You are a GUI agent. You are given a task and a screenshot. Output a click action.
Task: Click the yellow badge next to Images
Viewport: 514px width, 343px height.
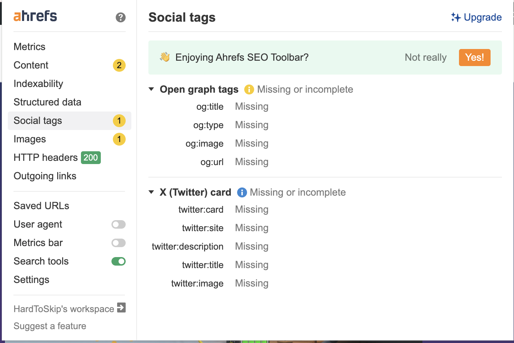[119, 139]
